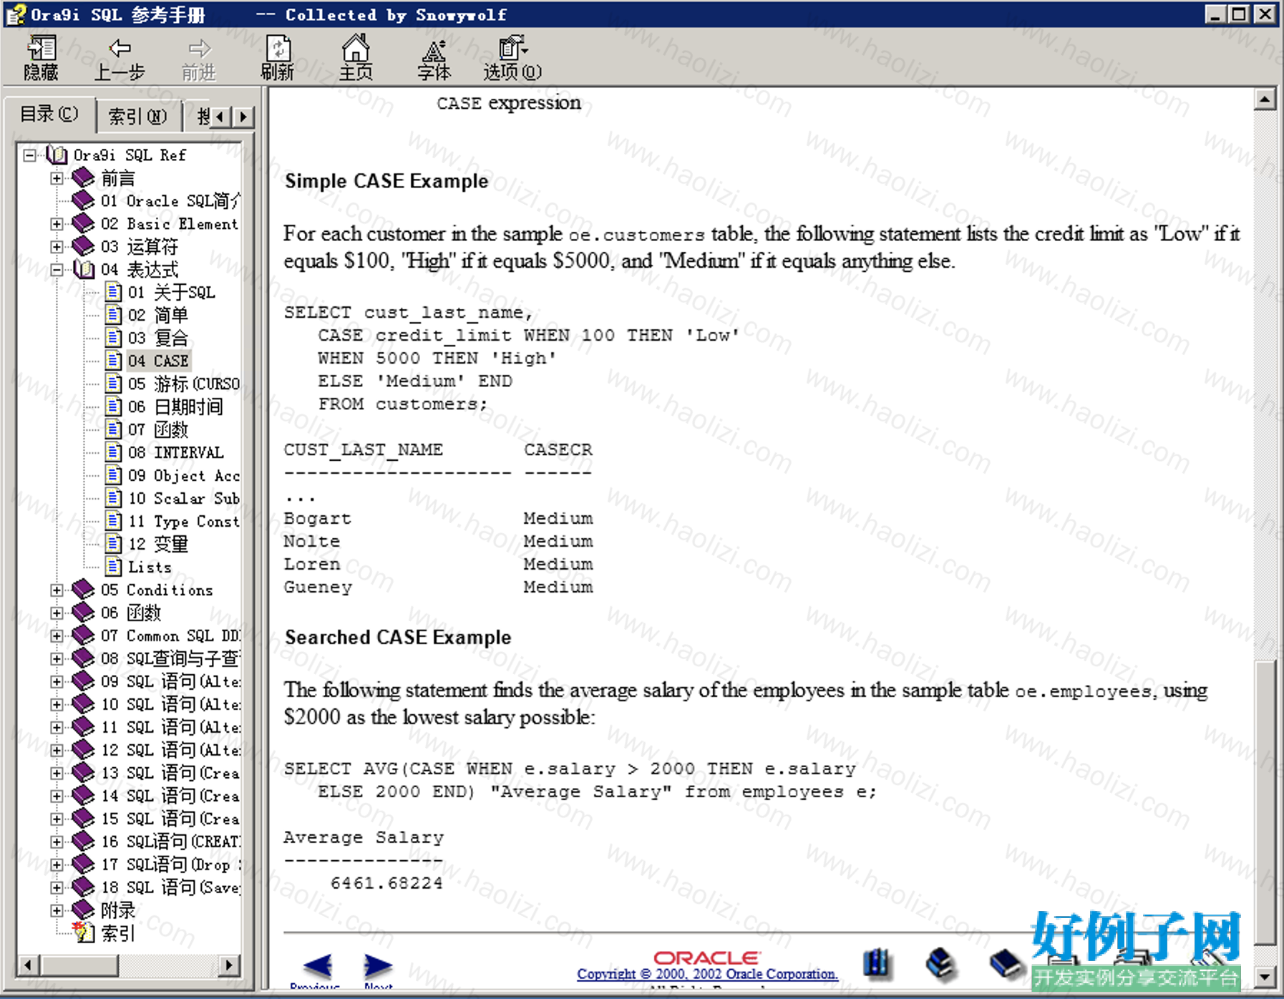Select the 14 SQL 语句 chapter
The width and height of the screenshot is (1284, 999).
point(170,796)
